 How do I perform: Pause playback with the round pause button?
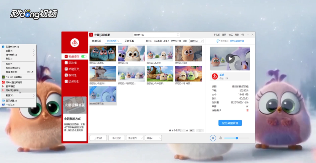(x=212, y=138)
